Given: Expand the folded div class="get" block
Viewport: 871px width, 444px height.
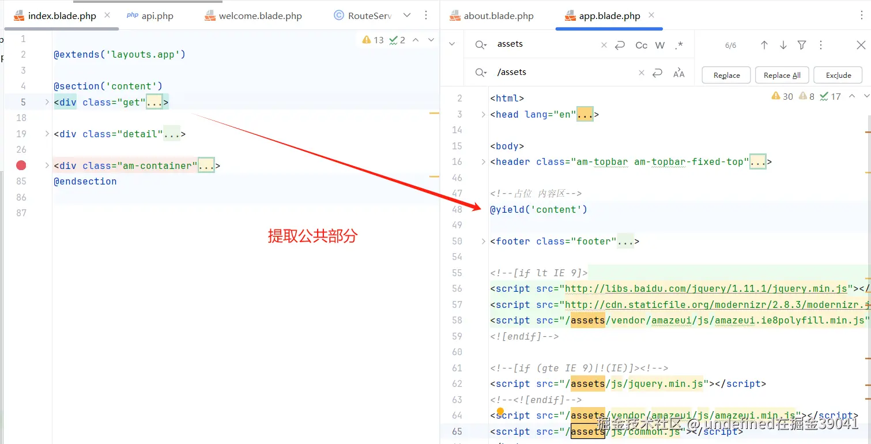Looking at the screenshot, I should (x=47, y=102).
